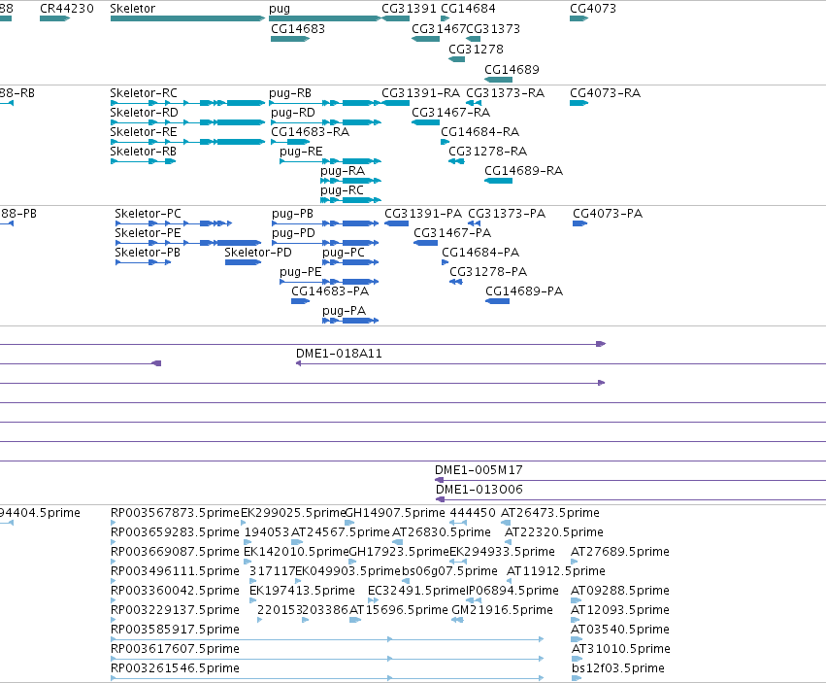Image resolution: width=826 pixels, height=683 pixels.
Task: Select BAC clone DME1-018A11
Action: click(339, 354)
